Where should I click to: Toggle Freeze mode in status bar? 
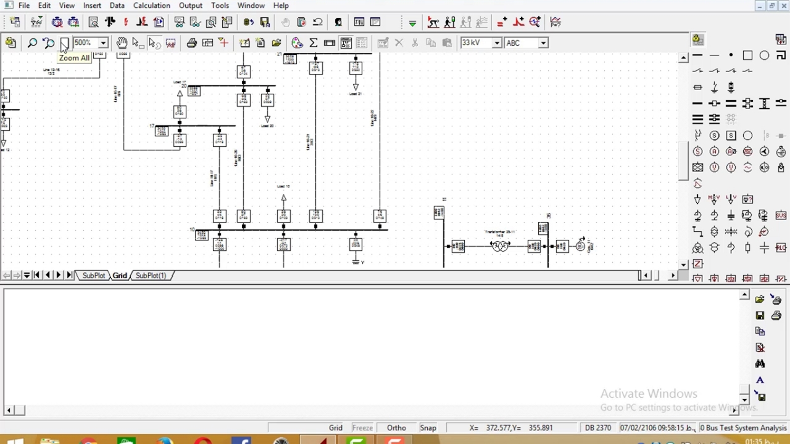tap(362, 428)
